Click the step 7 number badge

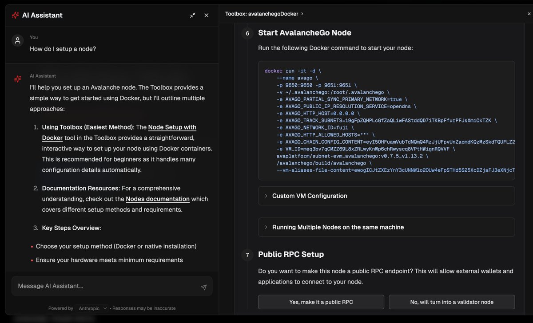pyautogui.click(x=247, y=255)
